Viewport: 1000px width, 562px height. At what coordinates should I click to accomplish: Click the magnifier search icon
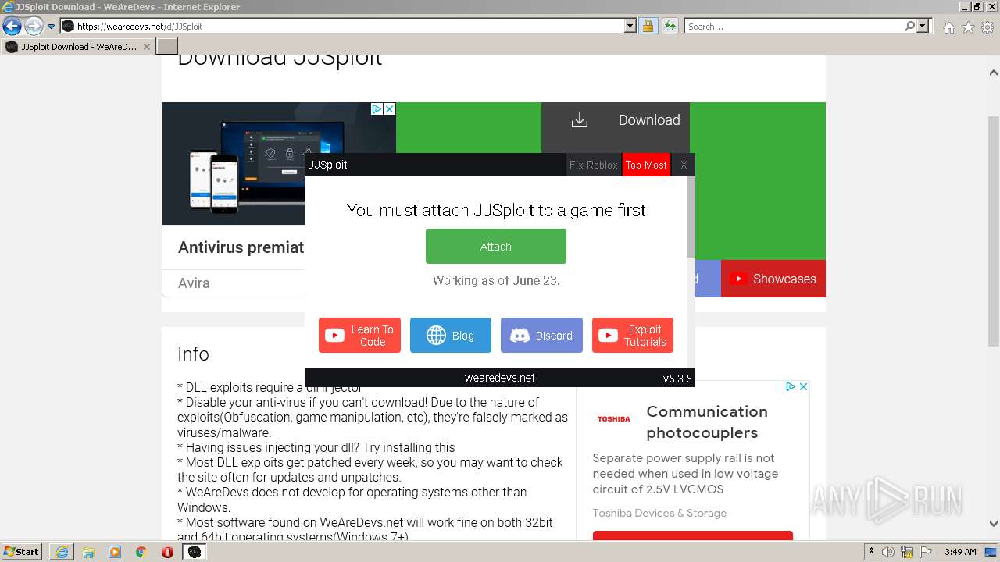[909, 27]
